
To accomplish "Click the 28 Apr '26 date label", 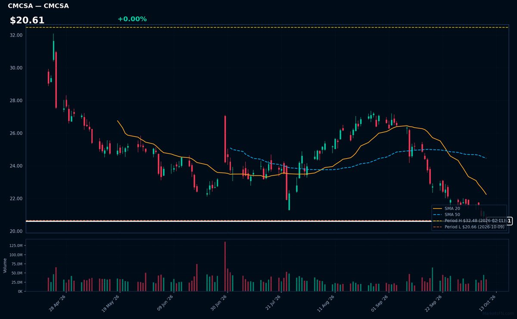I will [57, 304].
